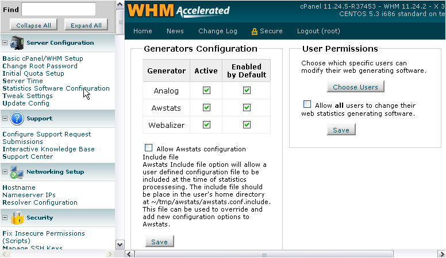Click the main pane horizontal scrollbar thumb

(264, 254)
